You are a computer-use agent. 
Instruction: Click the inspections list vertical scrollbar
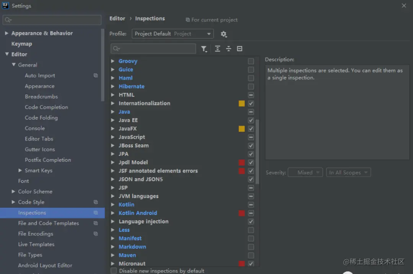click(257, 152)
